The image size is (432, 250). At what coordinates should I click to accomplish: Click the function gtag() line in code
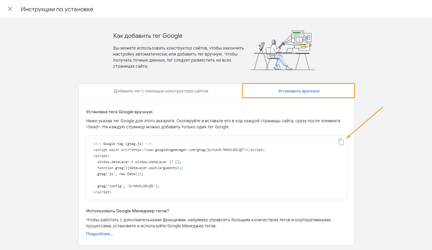click(x=140, y=168)
